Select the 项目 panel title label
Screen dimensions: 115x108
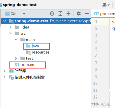(15, 13)
